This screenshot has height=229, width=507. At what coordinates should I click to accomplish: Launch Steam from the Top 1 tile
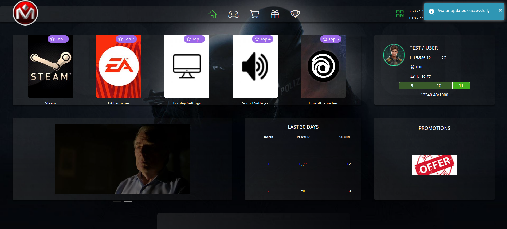[x=51, y=67]
